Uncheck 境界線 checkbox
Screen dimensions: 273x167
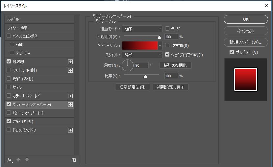click(x=9, y=61)
